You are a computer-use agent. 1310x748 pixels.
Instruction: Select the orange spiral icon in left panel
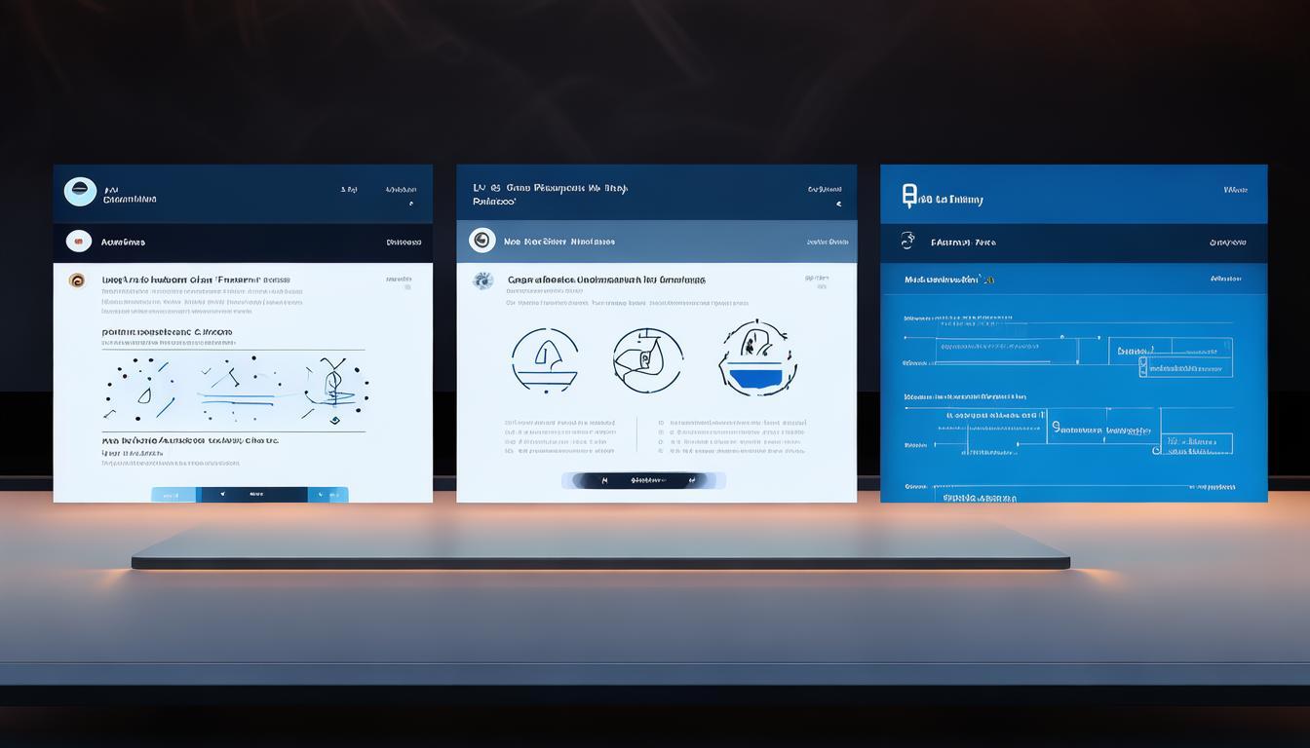(x=77, y=280)
